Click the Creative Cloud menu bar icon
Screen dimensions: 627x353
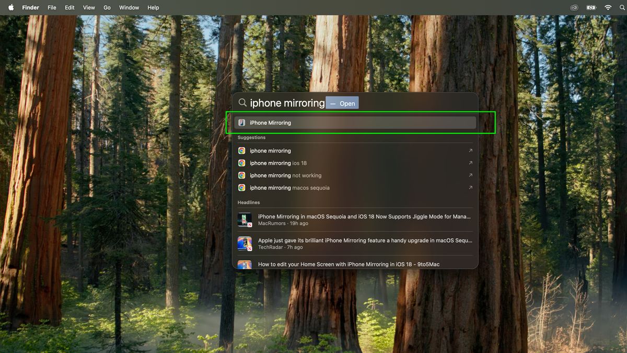click(x=574, y=8)
